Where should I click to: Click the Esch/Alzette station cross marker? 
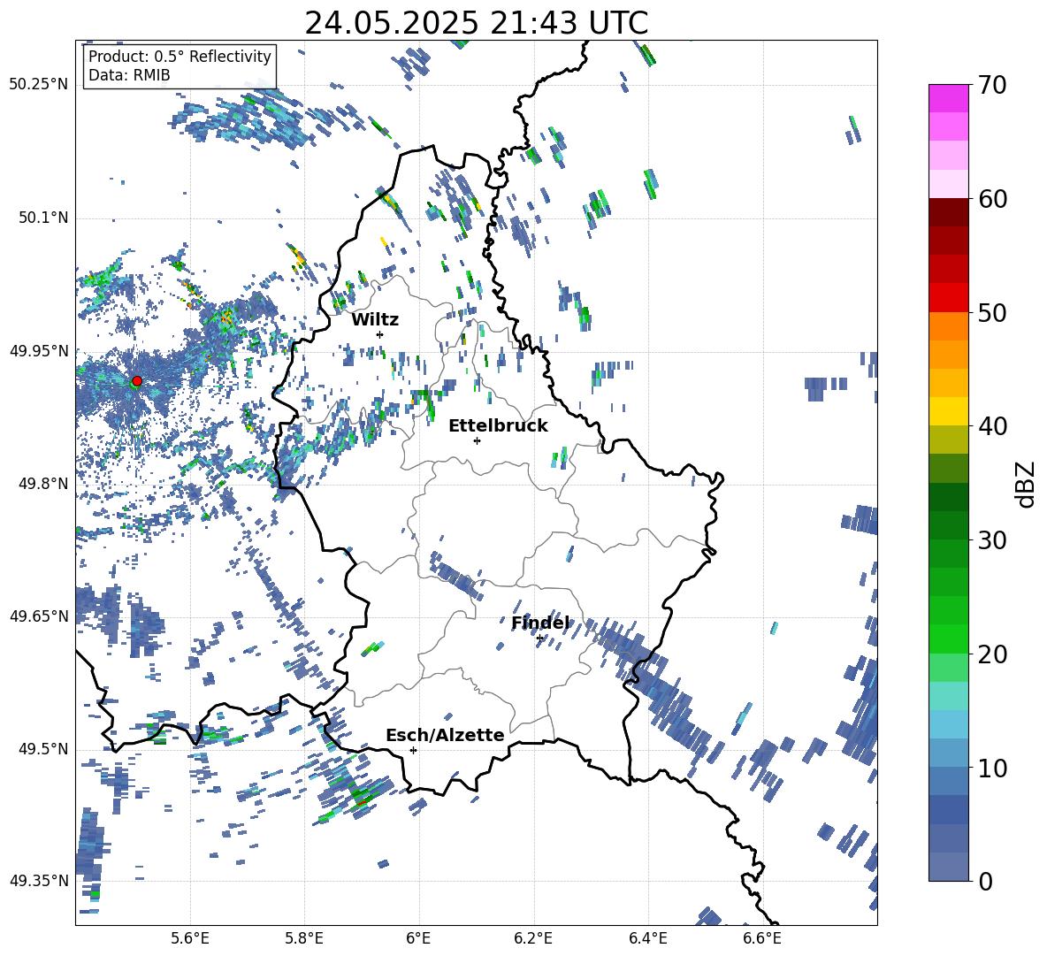(x=413, y=750)
